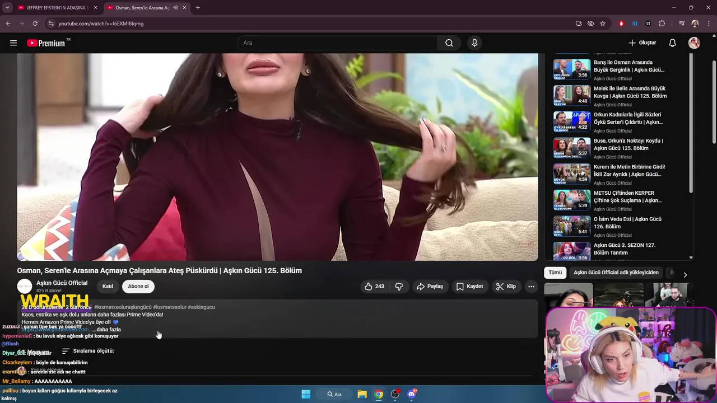The image size is (717, 403).
Task: Bookmark this page with the star
Action: 603,24
